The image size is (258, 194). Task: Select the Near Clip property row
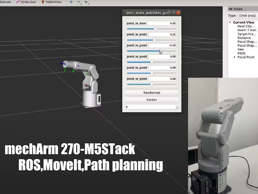[x=247, y=26]
